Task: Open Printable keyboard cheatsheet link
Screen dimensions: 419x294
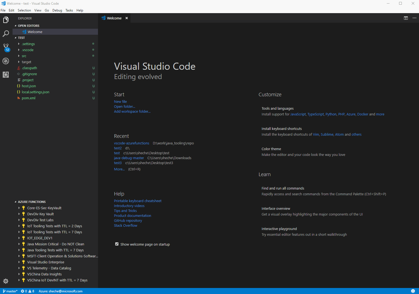Action: coord(138,201)
